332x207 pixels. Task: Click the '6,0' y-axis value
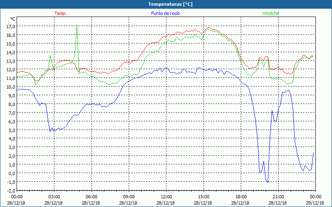click(x=12, y=121)
